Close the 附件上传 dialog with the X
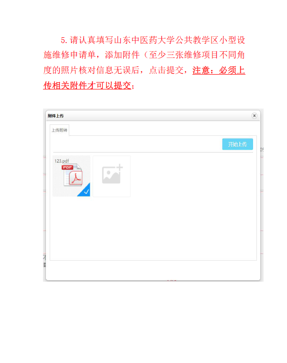287x363 pixels. pos(254,116)
